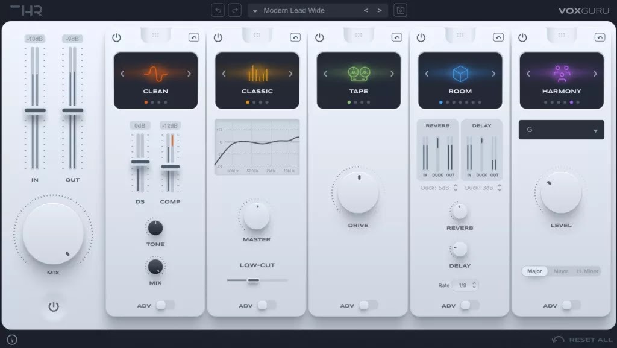
Task: Adjust the Low-Cut slider
Action: (x=252, y=279)
